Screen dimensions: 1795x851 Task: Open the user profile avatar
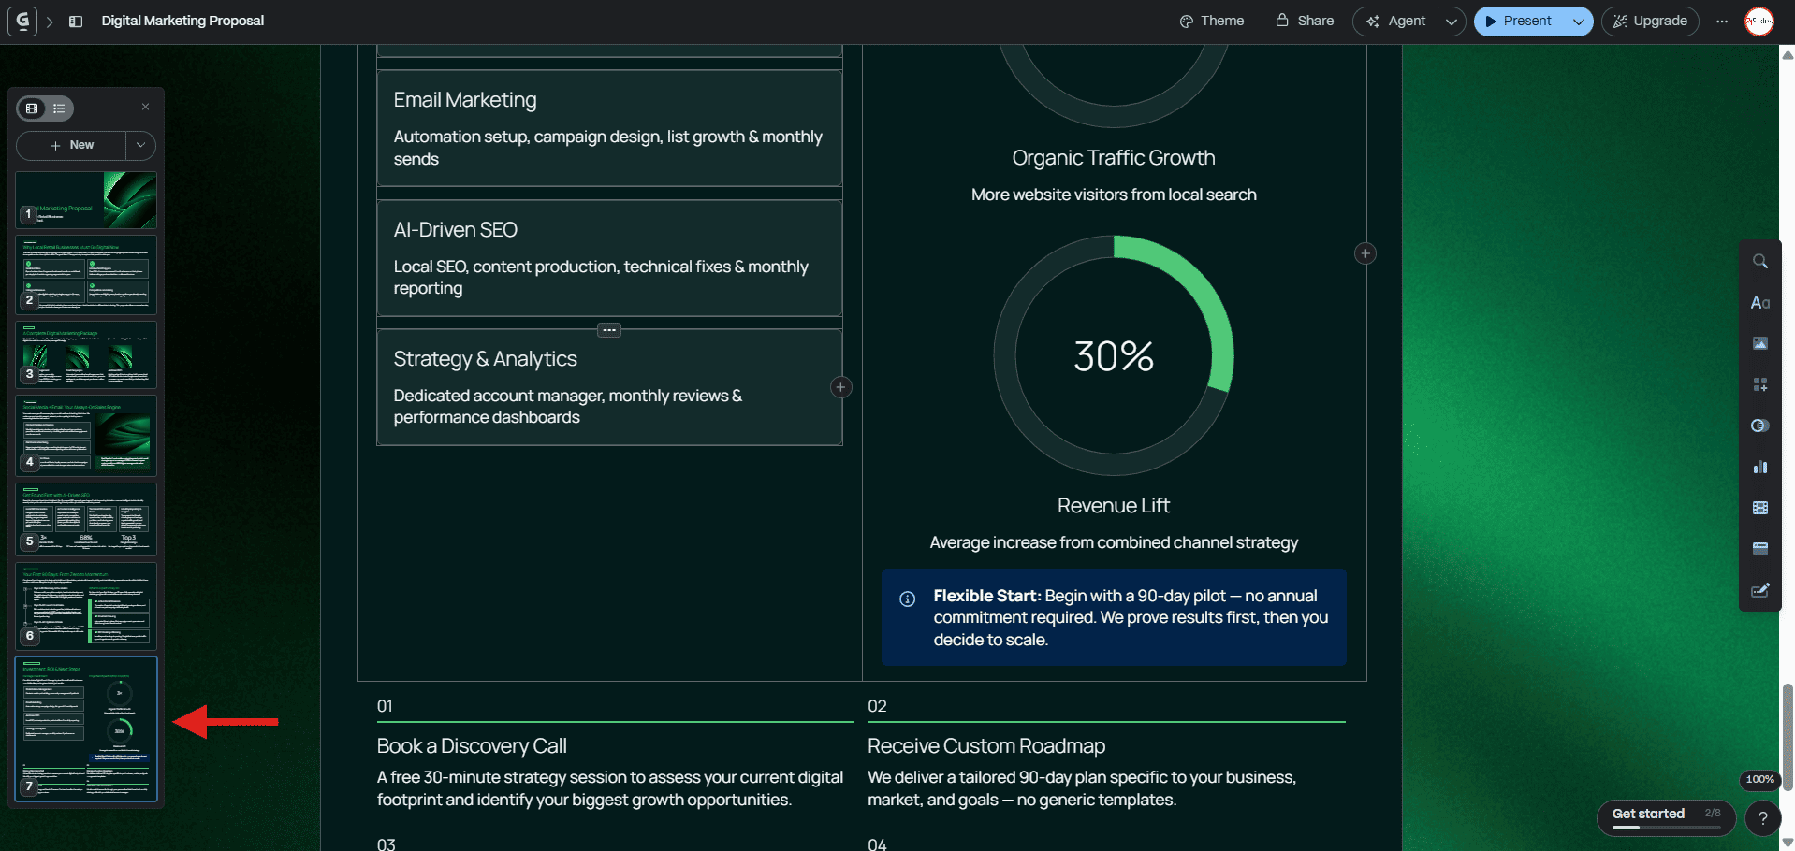click(x=1759, y=21)
